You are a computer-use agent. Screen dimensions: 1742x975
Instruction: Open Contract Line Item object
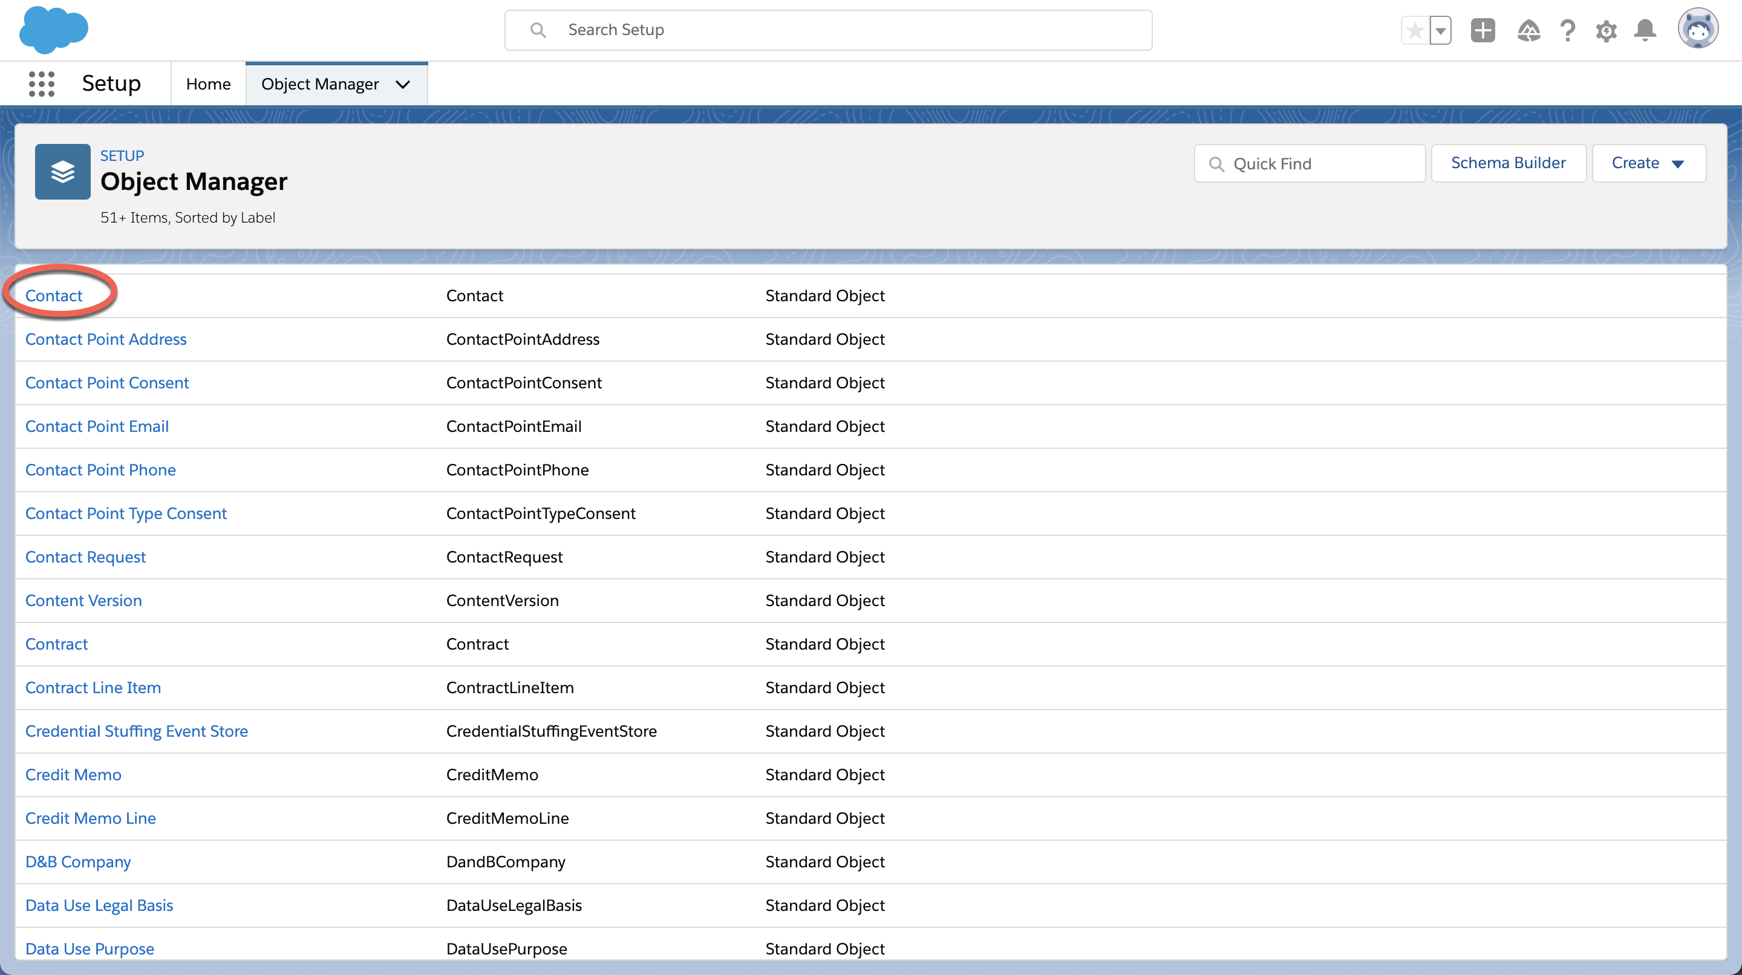93,688
